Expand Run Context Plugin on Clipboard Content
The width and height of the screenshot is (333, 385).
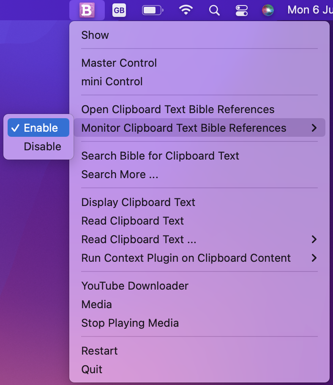coord(199,258)
